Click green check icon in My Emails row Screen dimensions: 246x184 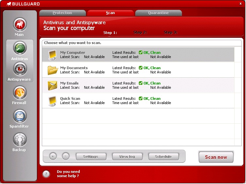(x=140, y=83)
